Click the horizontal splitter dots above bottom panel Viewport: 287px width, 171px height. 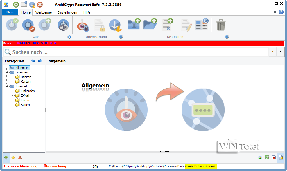165,152
